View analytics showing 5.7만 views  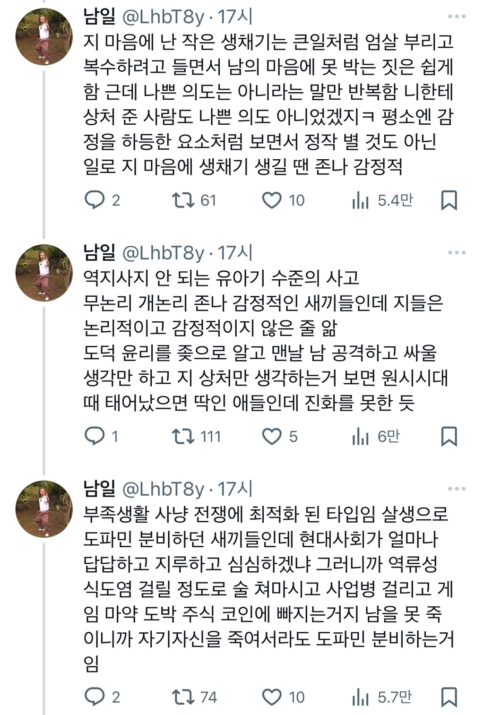click(360, 697)
